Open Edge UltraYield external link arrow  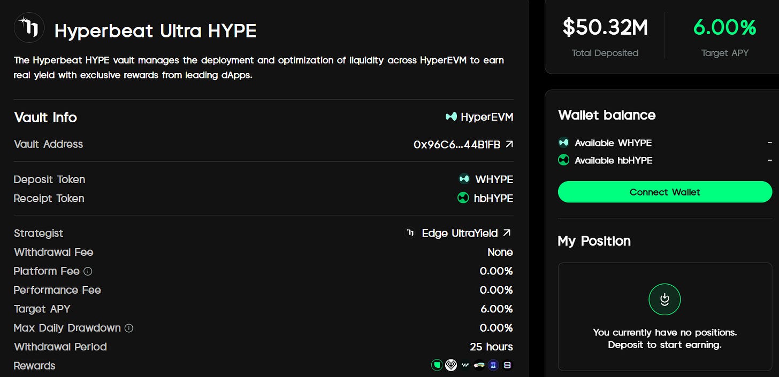click(x=507, y=233)
